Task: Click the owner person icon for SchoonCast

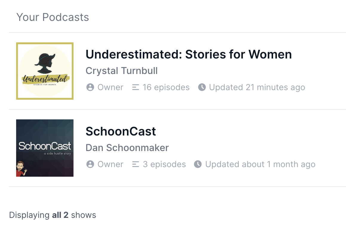Action: pyautogui.click(x=90, y=164)
